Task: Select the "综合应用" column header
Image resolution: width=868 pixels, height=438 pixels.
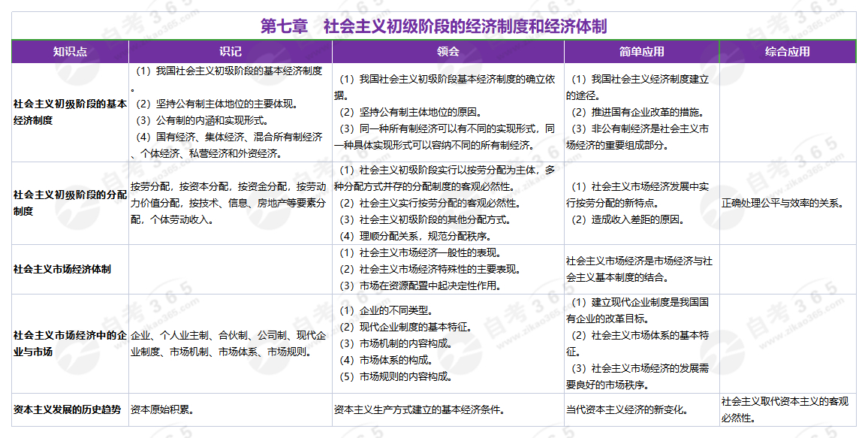Action: pos(788,52)
